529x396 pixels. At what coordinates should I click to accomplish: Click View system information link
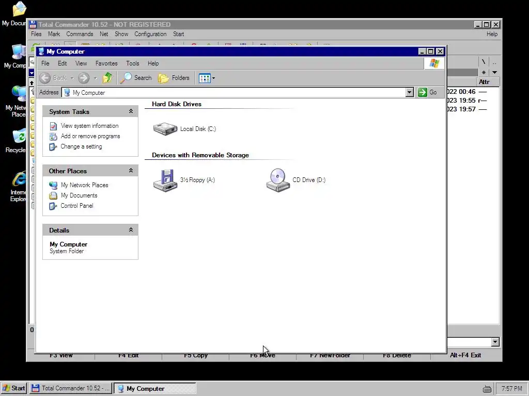[89, 126]
